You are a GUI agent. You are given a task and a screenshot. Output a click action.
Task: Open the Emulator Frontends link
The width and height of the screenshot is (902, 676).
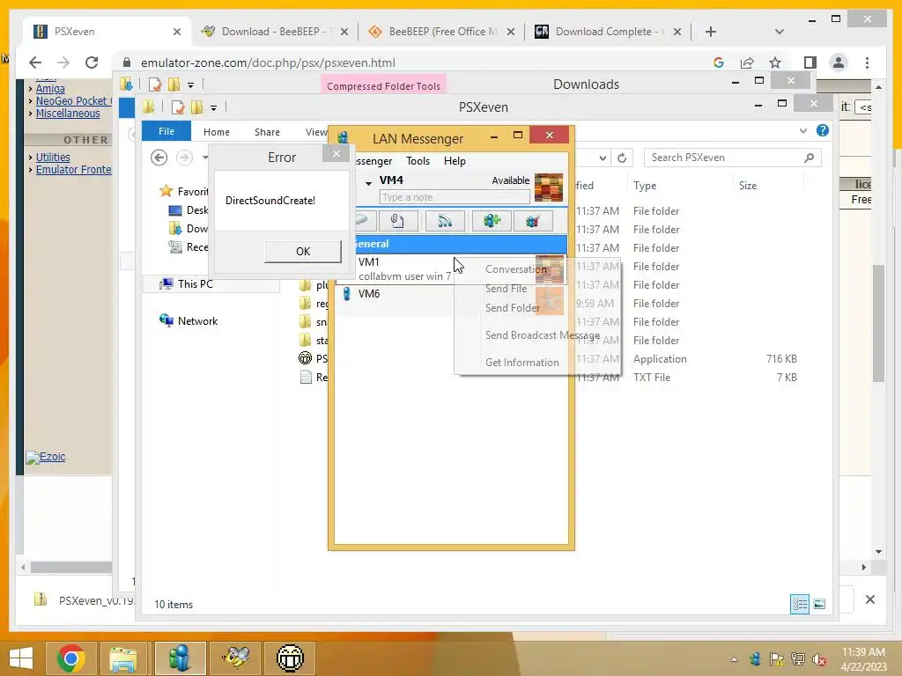tap(74, 170)
